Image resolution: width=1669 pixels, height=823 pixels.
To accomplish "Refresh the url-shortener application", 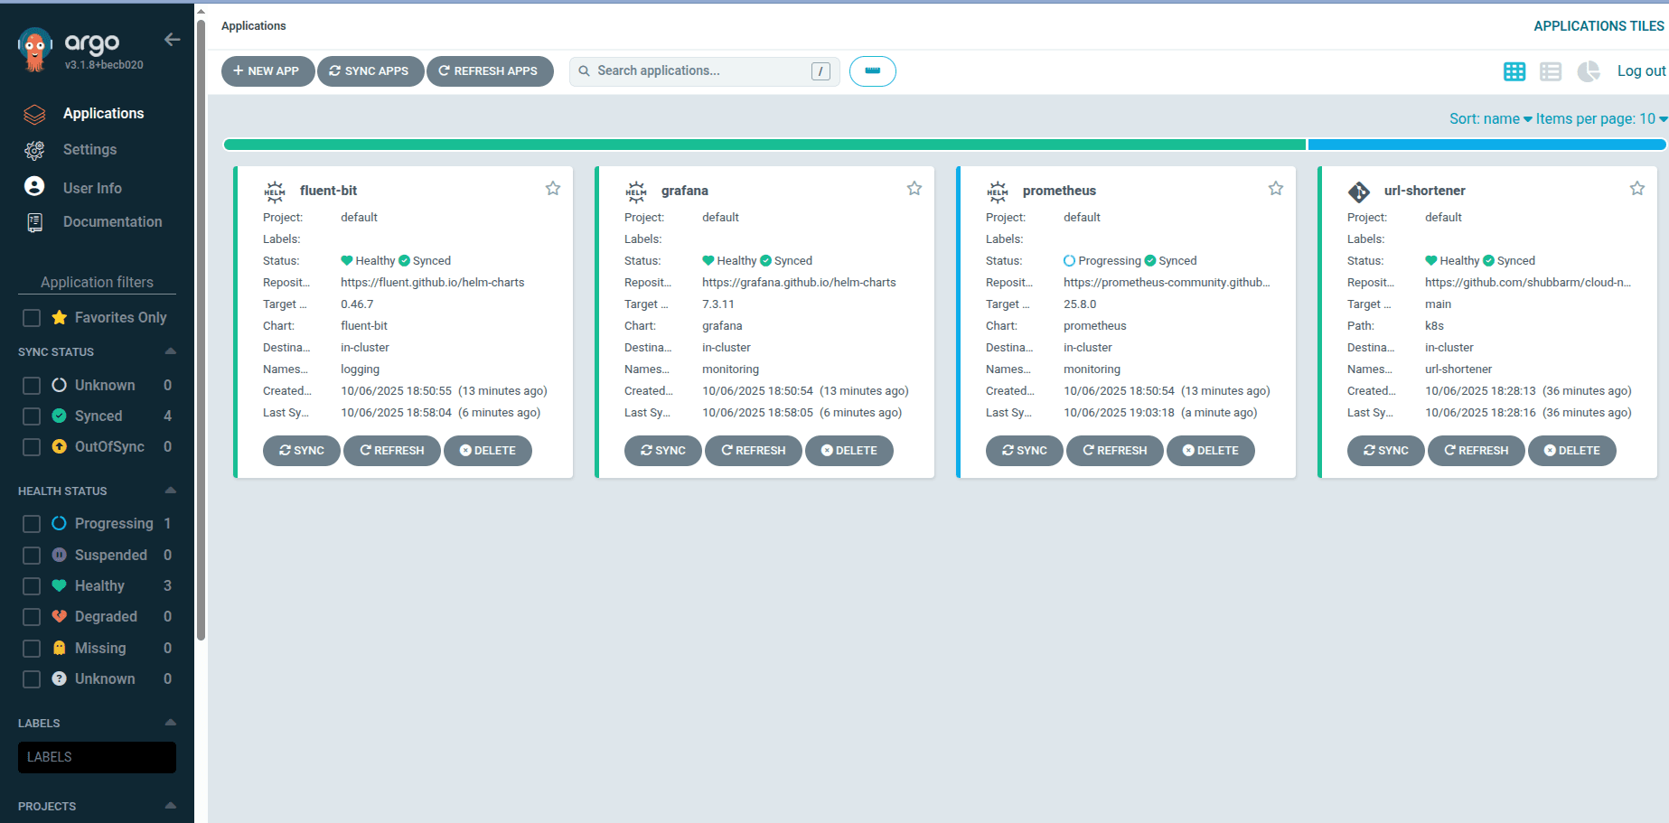I will coord(1477,451).
